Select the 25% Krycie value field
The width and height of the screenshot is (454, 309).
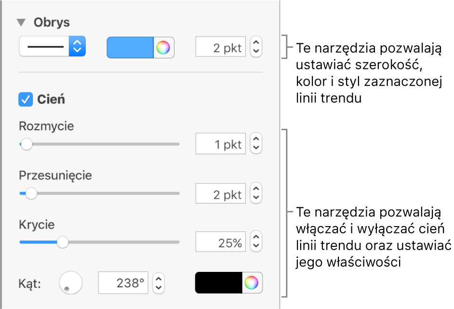tap(221, 242)
